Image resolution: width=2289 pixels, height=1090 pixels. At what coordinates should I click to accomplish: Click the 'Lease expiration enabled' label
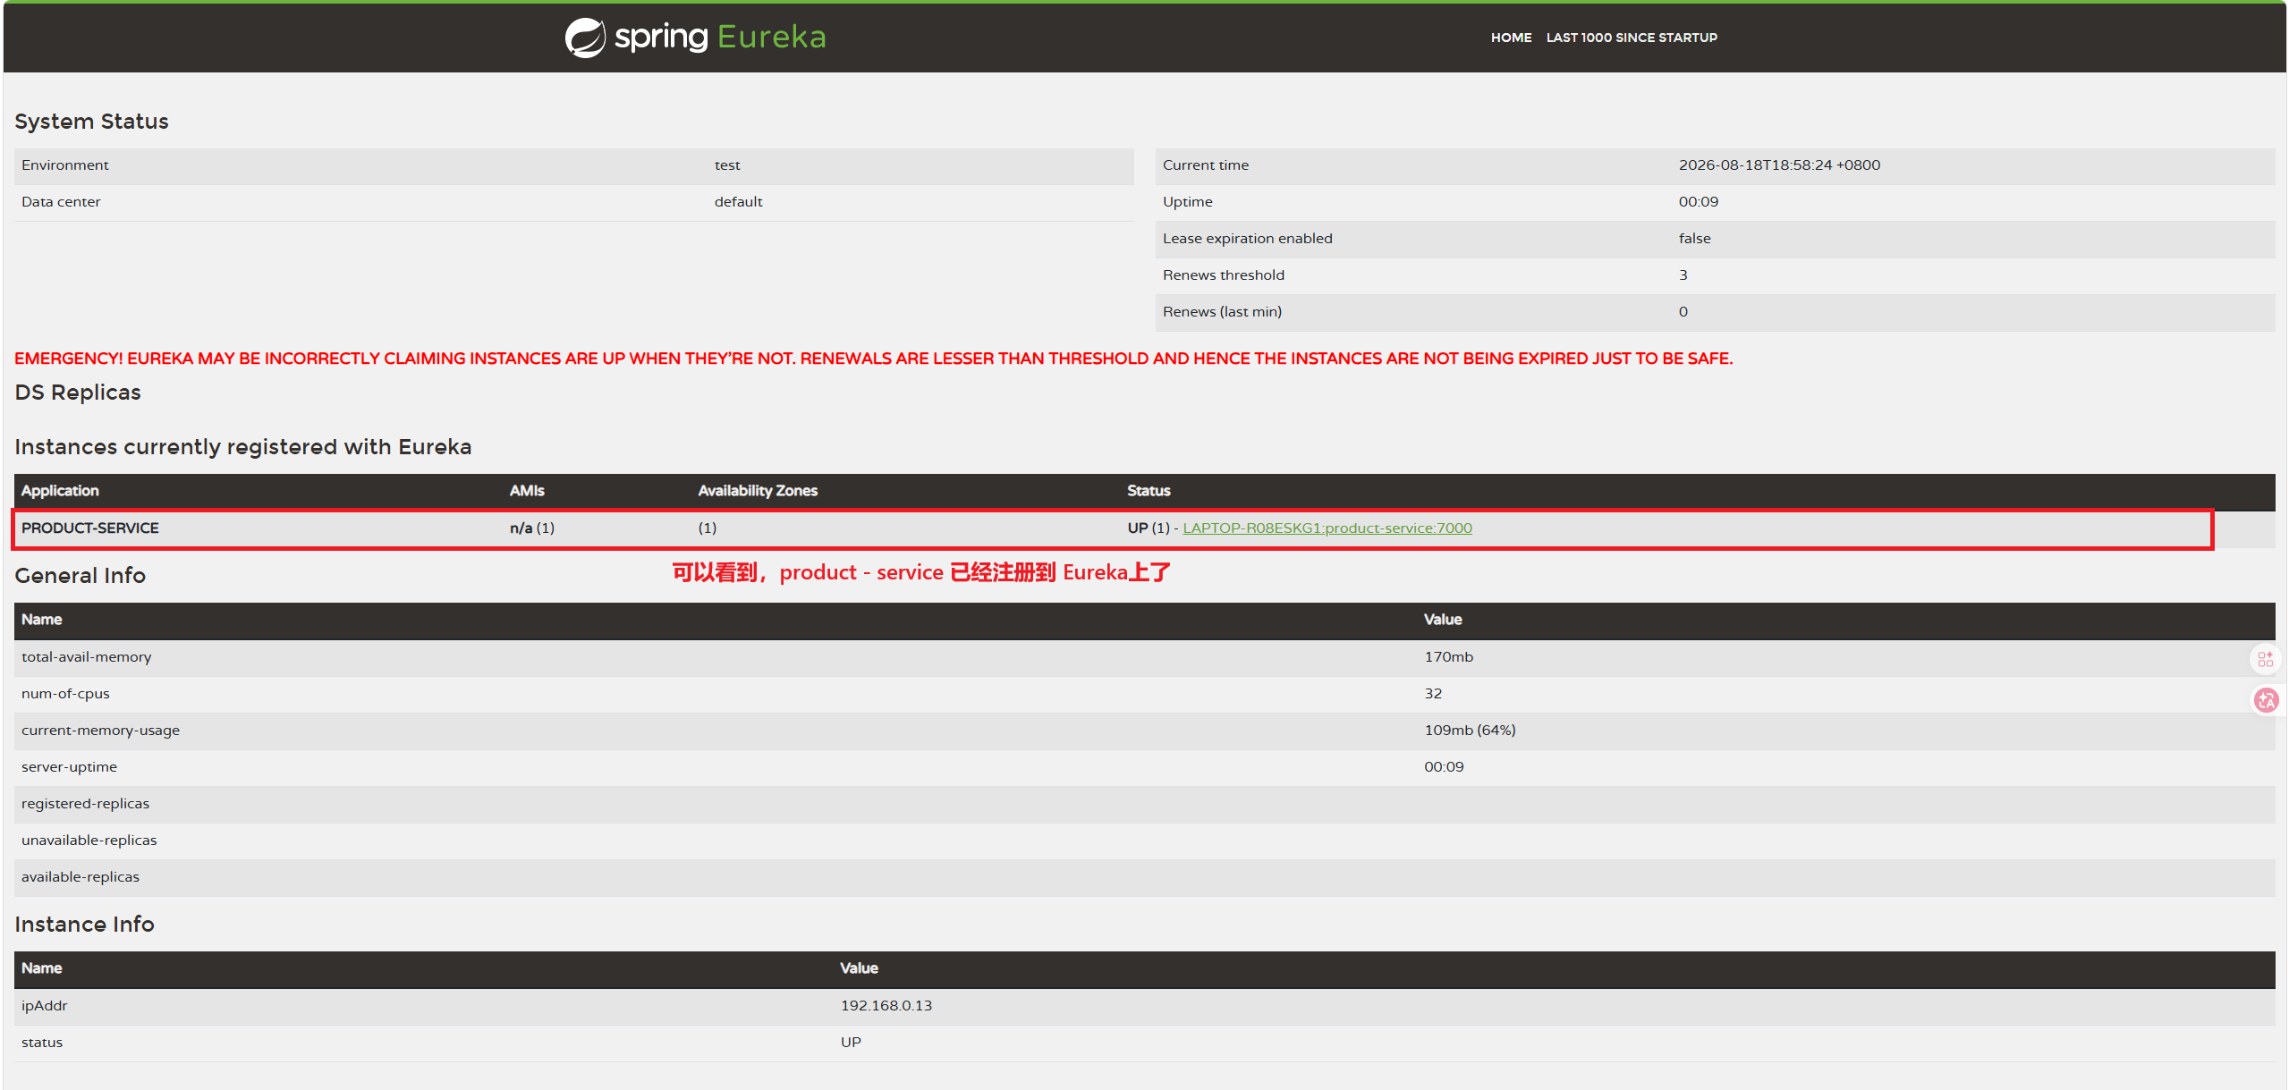[x=1248, y=239]
